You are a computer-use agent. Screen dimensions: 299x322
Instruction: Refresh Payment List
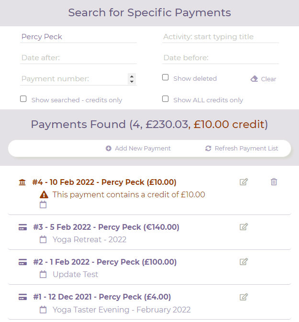click(242, 148)
